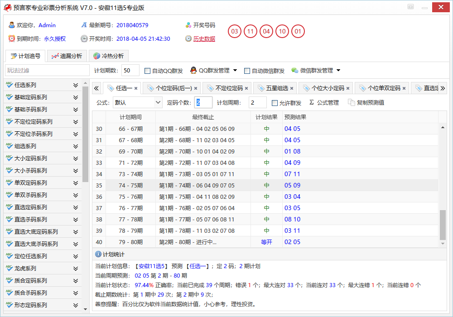Viewport: 453px width, 317px height.
Task: Close the 个位定码(后一) tab
Action: click(196, 88)
